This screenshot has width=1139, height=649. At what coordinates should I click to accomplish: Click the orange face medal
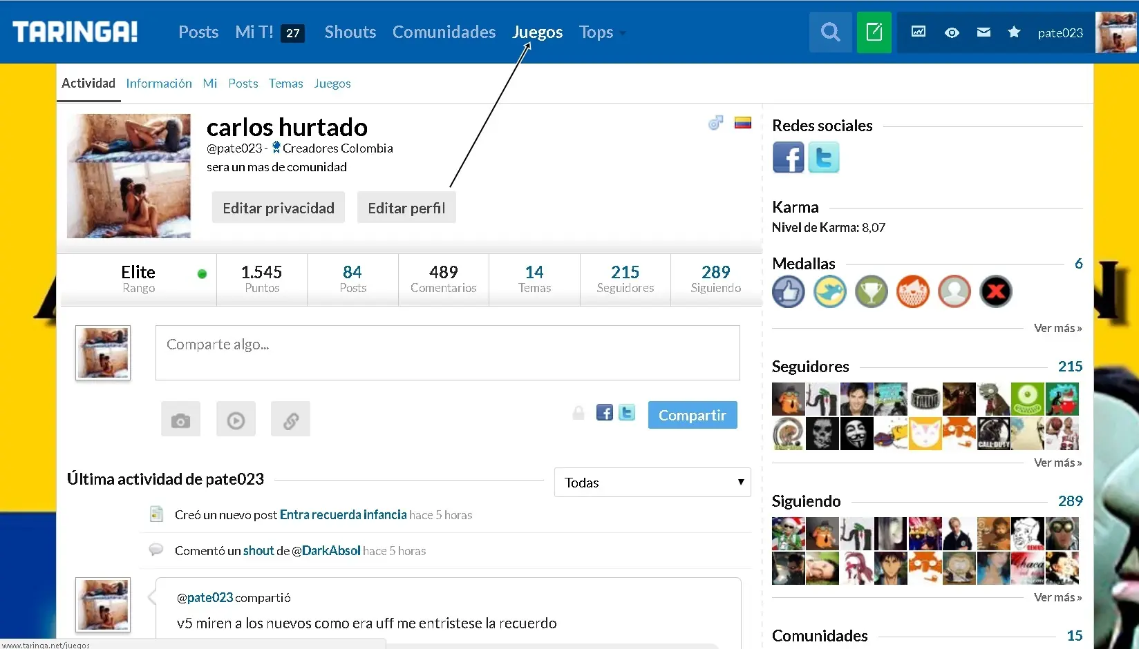click(x=913, y=291)
